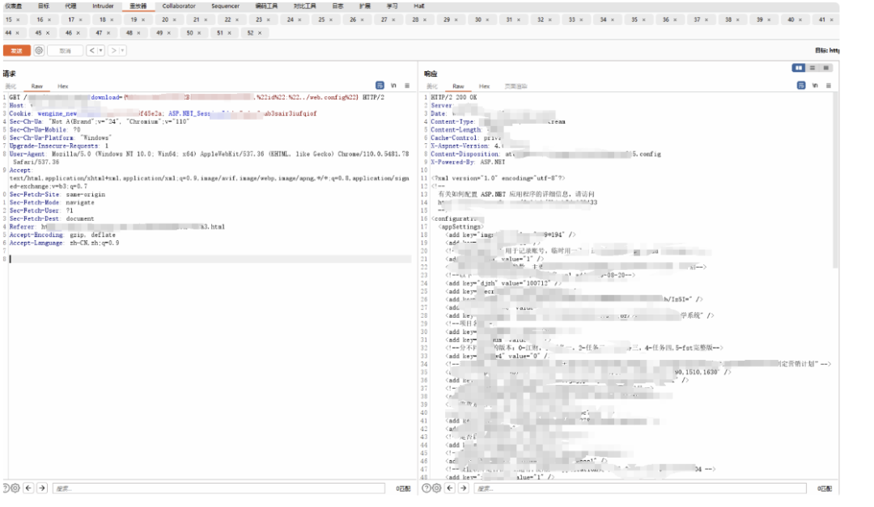Click the Accept-Language request header
This screenshot has height=507, width=874.
[x=64, y=243]
